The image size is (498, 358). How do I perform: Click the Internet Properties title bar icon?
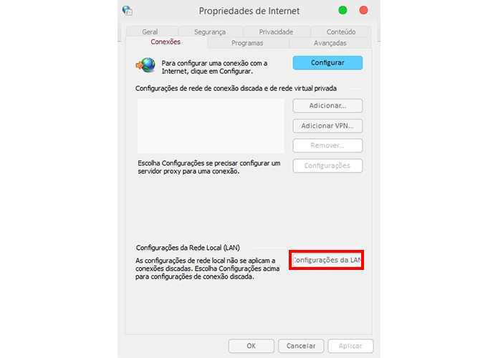click(x=128, y=11)
